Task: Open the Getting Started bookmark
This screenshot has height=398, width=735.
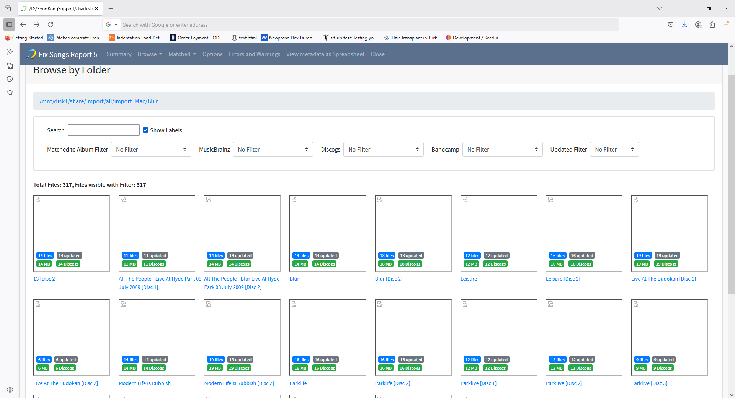Action: (x=24, y=38)
